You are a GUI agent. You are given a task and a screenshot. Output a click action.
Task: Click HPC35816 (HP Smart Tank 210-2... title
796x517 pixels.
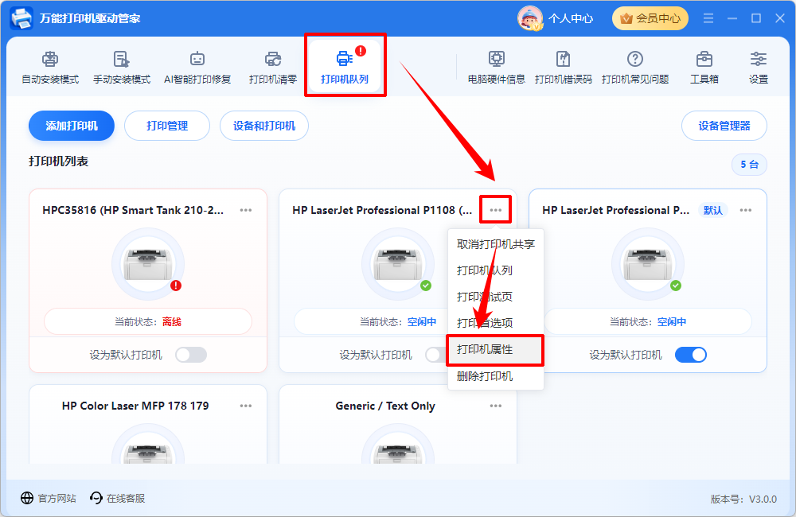click(133, 210)
